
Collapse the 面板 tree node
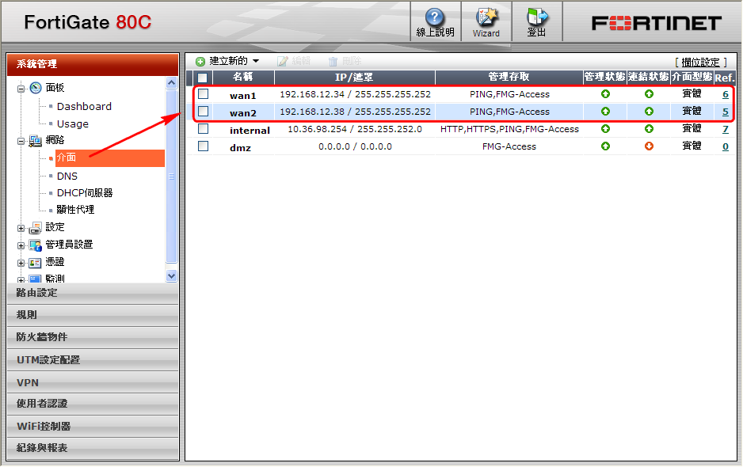tap(21, 89)
